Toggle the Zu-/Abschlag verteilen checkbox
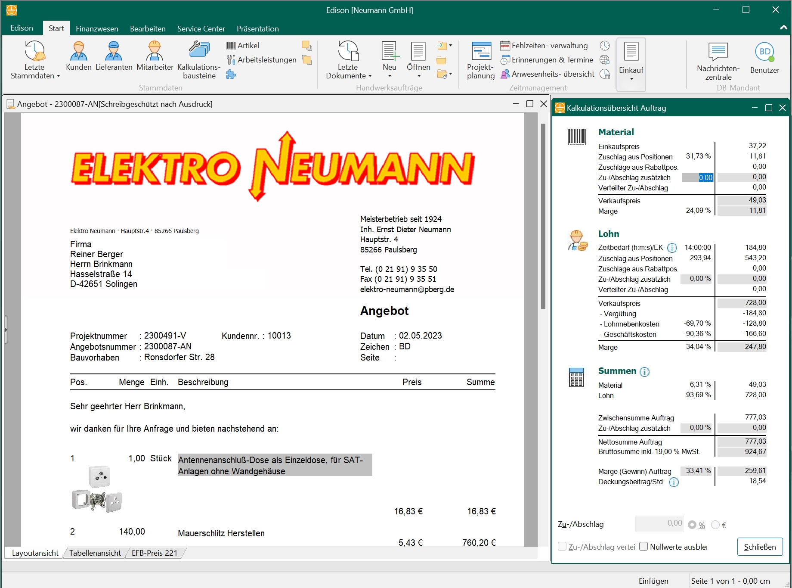792x588 pixels. [x=562, y=547]
